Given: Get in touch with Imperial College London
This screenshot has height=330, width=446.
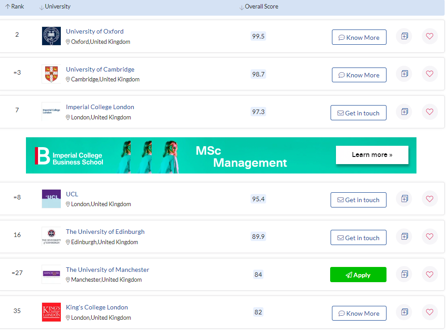Looking at the screenshot, I should coord(358,113).
